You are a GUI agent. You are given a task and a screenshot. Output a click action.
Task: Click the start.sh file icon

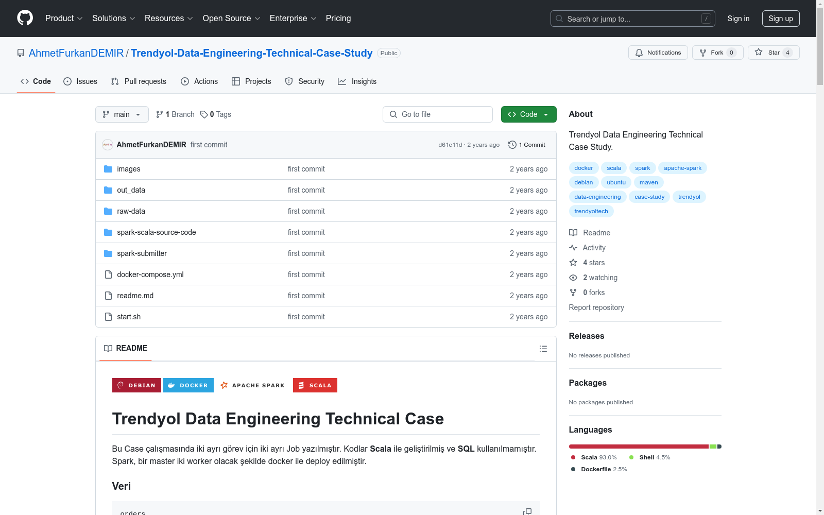[x=108, y=317]
